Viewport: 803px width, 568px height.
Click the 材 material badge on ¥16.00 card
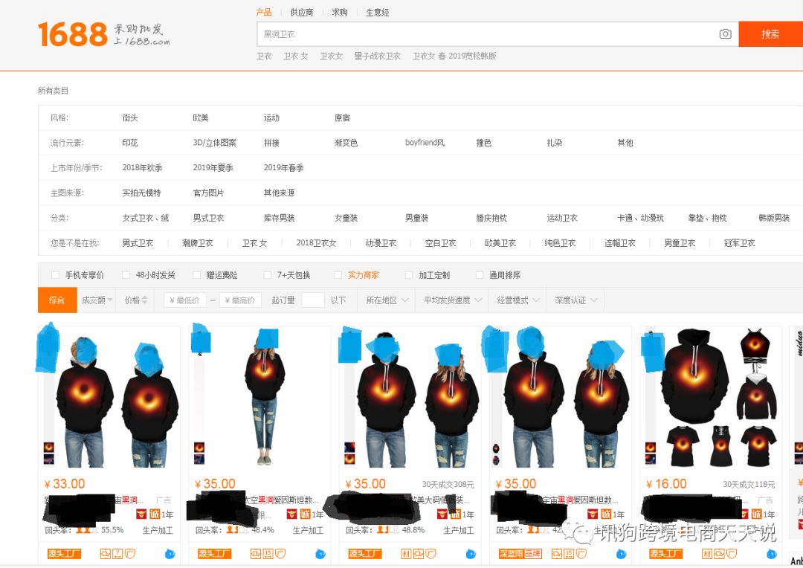point(707,554)
